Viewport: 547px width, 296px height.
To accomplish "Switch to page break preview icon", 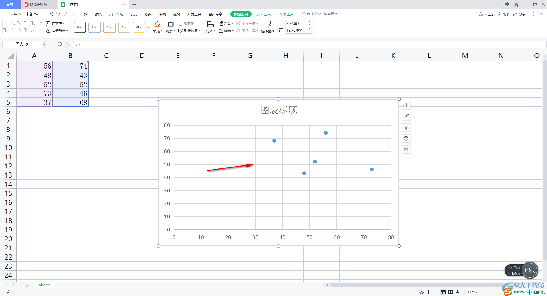I will click(458, 292).
